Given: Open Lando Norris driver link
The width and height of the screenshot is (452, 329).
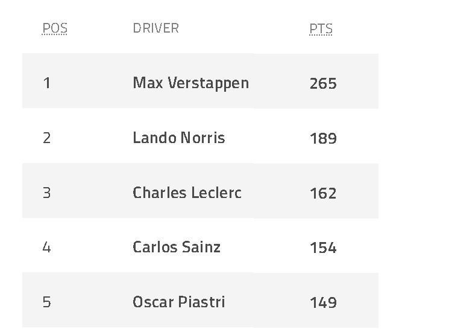Looking at the screenshot, I should tap(179, 138).
